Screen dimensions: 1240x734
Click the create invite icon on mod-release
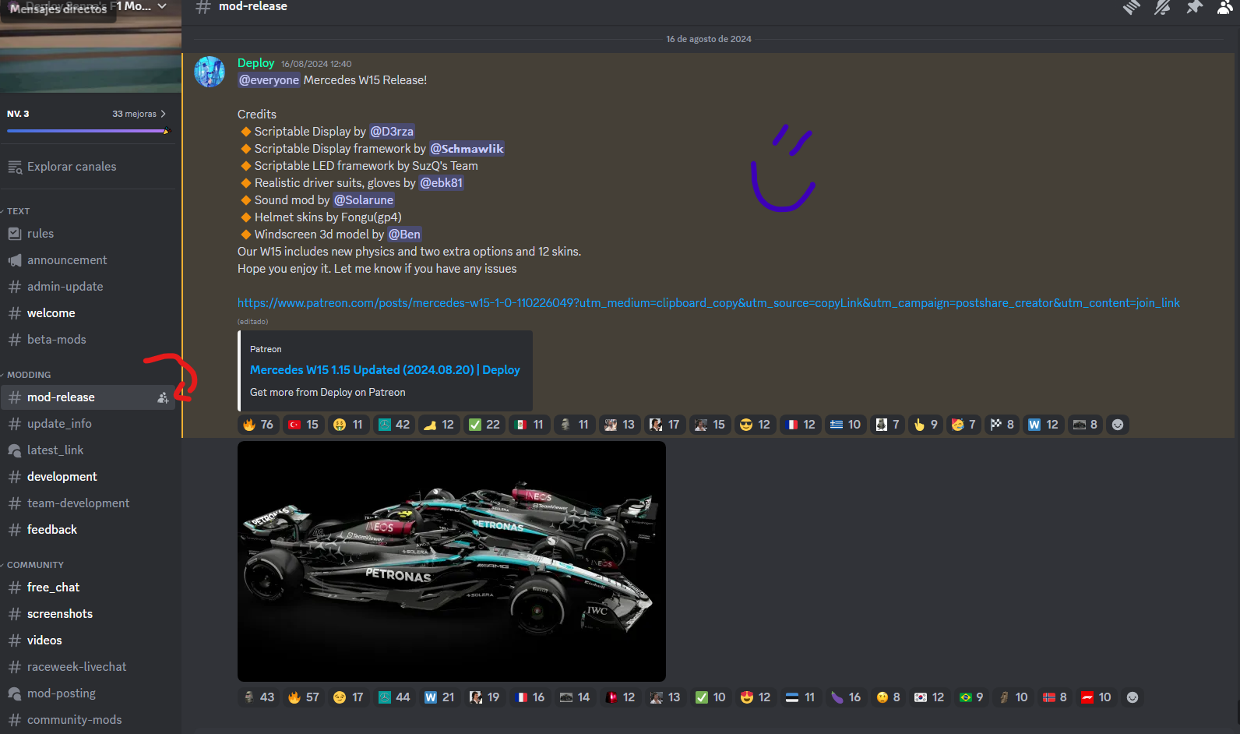pos(163,397)
